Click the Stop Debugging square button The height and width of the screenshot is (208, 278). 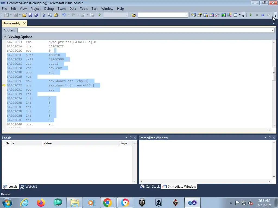(x=263, y=15)
